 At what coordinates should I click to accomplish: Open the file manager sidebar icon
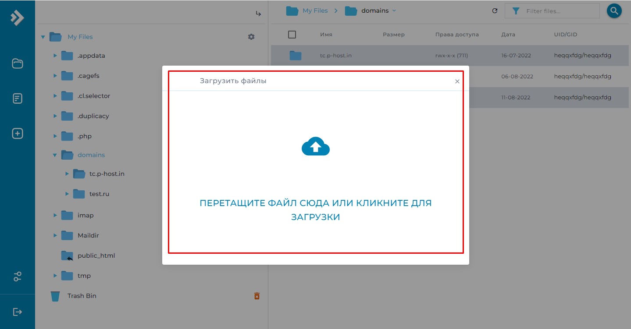click(17, 63)
